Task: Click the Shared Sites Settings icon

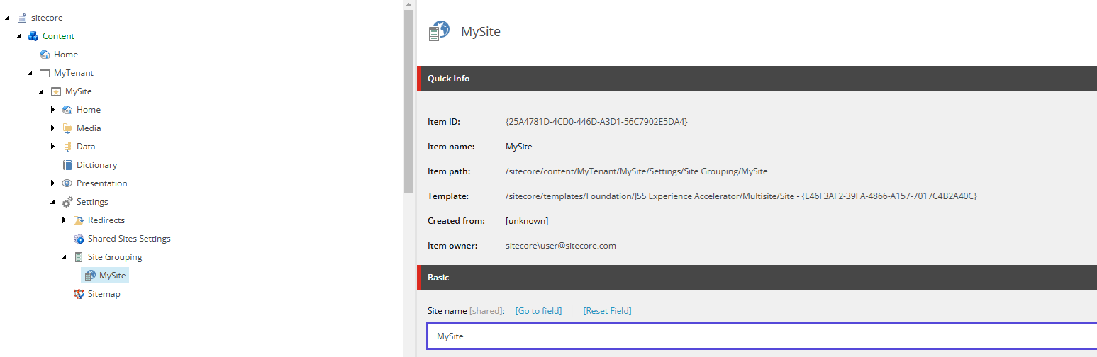Action: pyautogui.click(x=79, y=238)
